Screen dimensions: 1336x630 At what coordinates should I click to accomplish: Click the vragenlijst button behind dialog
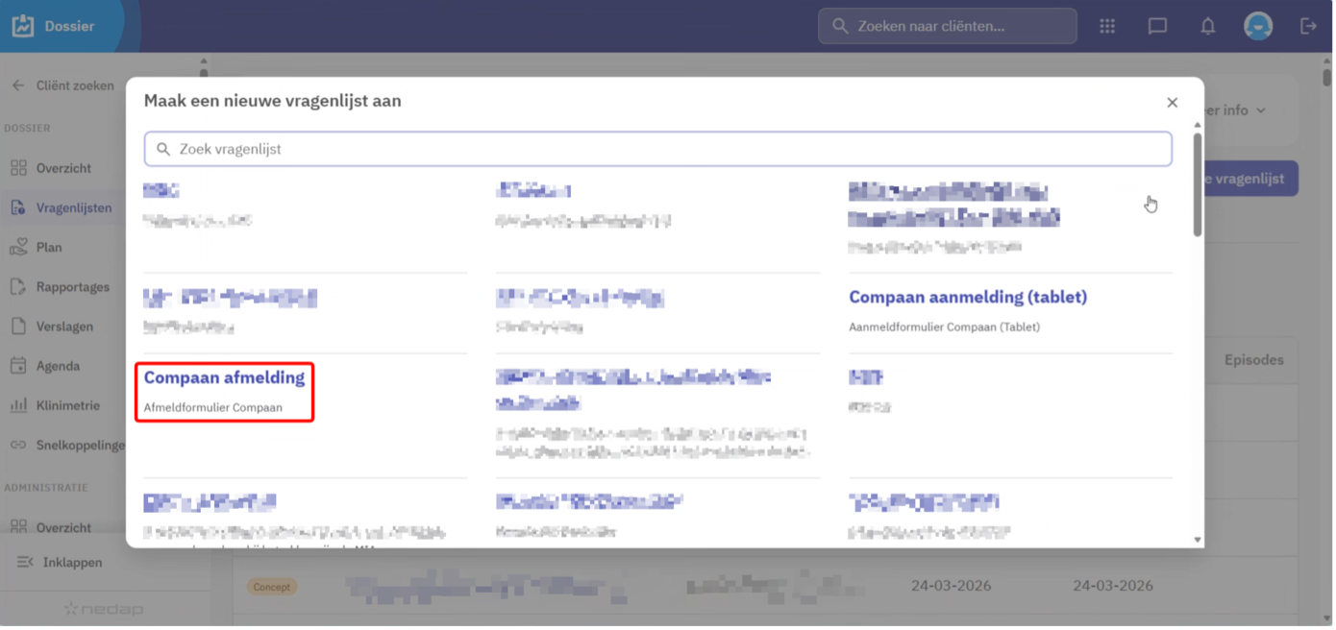[1250, 179]
